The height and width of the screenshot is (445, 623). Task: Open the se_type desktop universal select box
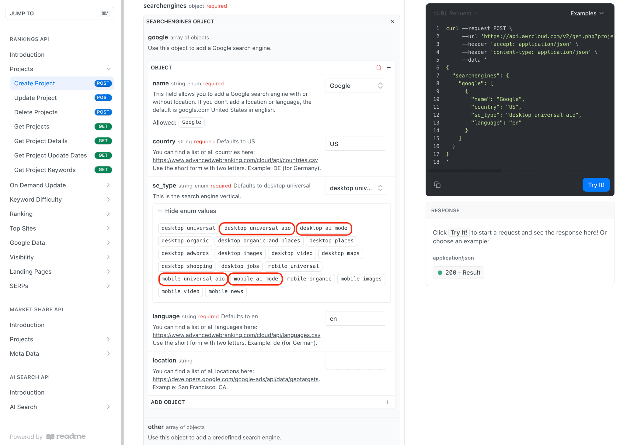(x=356, y=188)
